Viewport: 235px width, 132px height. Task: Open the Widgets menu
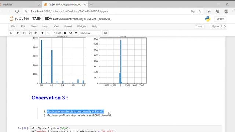pos(82,26)
